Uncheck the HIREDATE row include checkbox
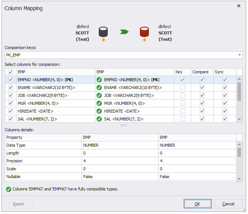The height and width of the screenshot is (214, 248). pyautogui.click(x=10, y=111)
